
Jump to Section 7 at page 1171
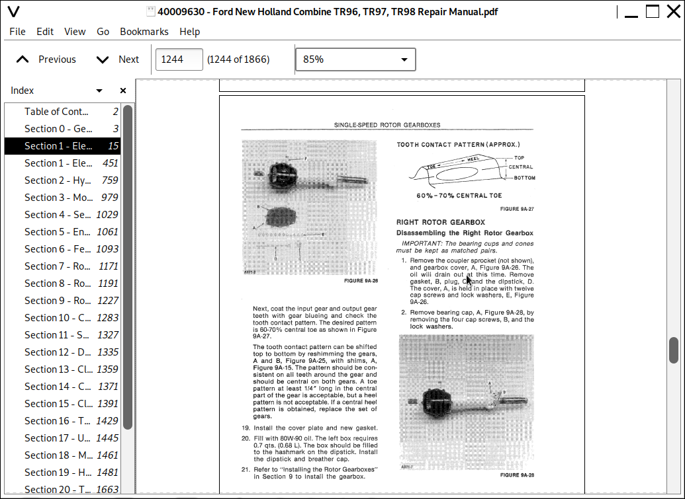[x=62, y=266]
